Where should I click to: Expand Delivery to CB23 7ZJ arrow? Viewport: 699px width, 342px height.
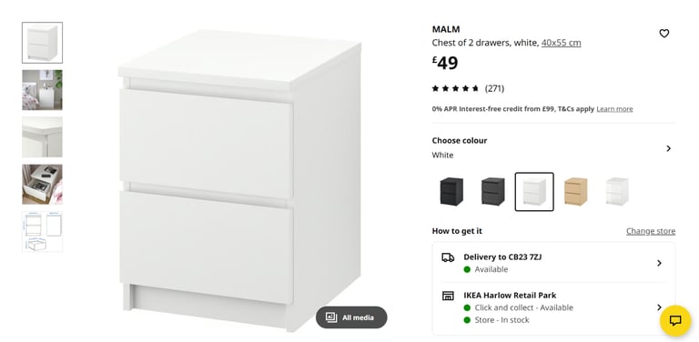[x=659, y=263]
